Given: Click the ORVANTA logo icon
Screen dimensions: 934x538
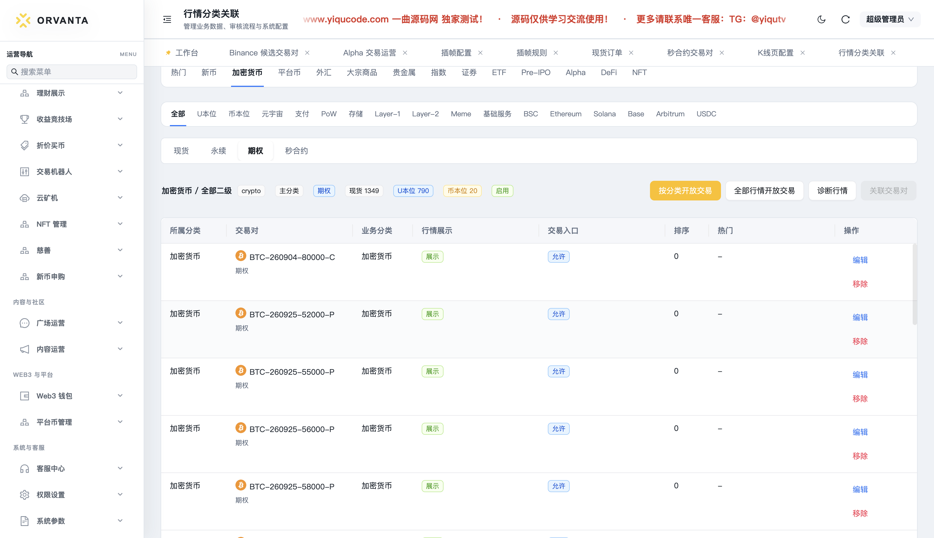Looking at the screenshot, I should (x=23, y=20).
